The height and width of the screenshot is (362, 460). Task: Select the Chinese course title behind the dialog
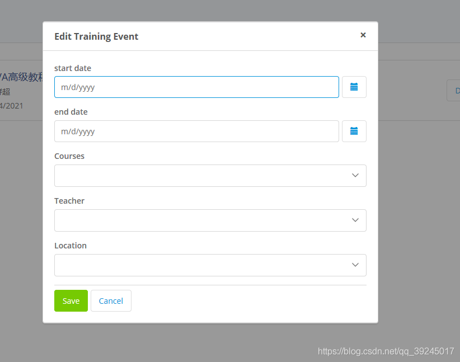point(21,77)
